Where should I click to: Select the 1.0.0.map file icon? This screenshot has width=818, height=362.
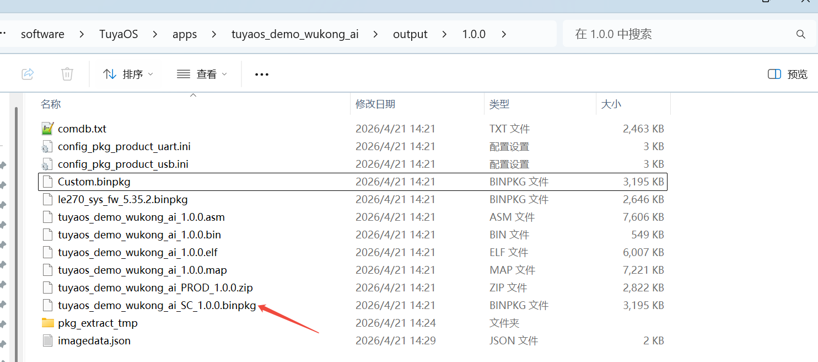(48, 270)
